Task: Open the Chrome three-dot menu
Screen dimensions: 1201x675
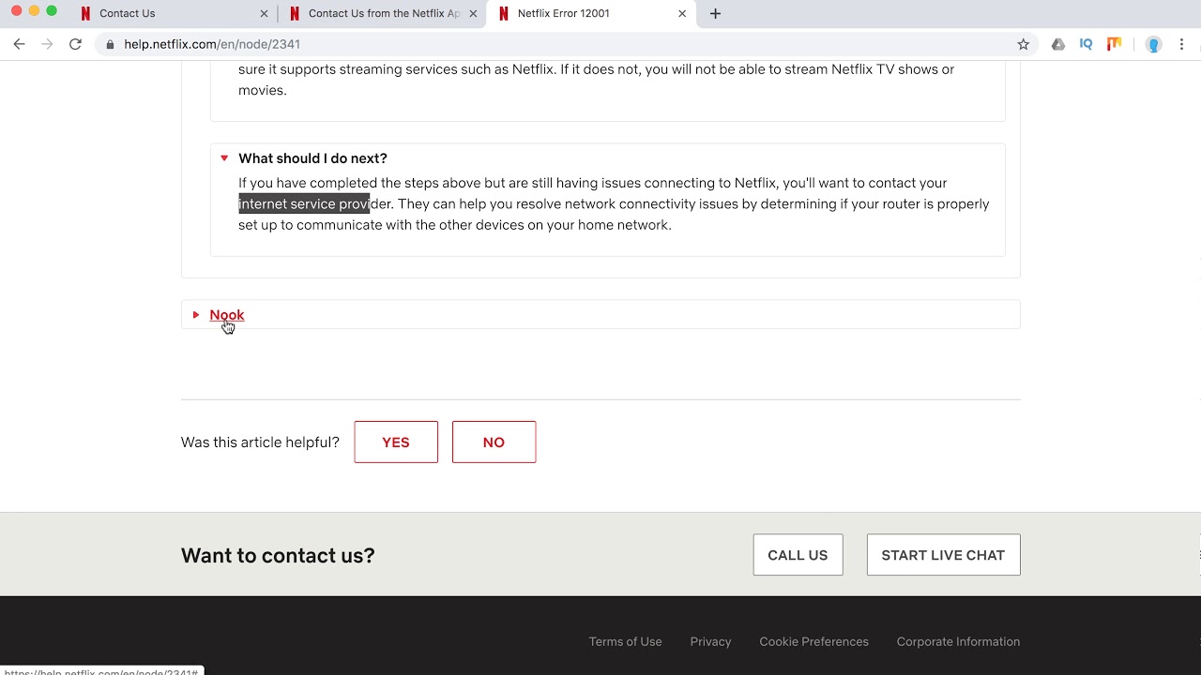Action: pyautogui.click(x=1181, y=44)
